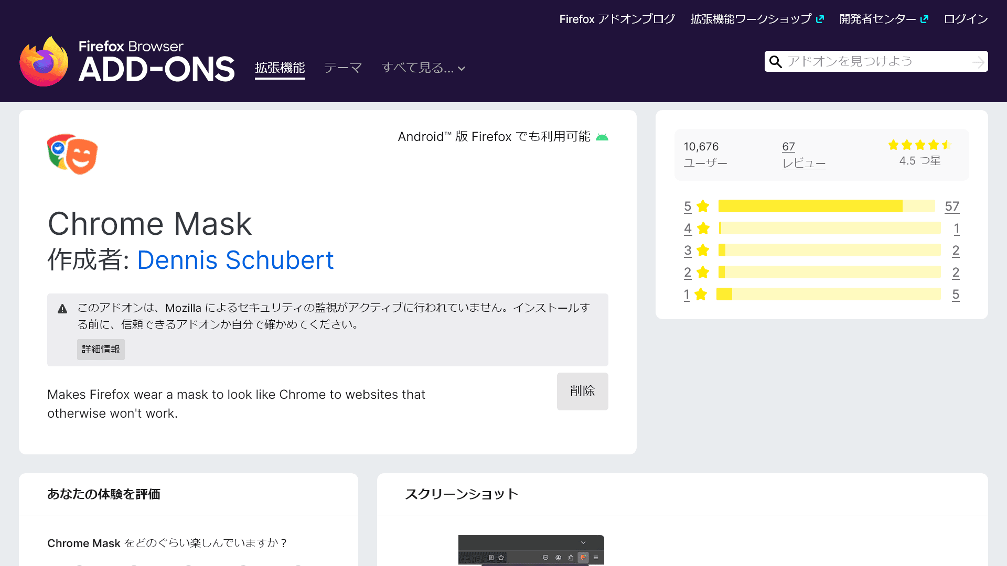Viewport: 1007px width, 566px height.
Task: Click the 1-star rating progress bar
Action: [829, 295]
